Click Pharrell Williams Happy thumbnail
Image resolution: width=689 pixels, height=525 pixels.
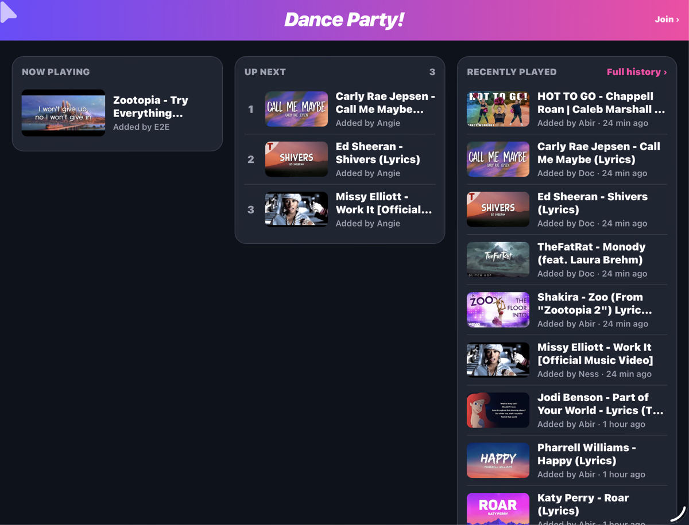pyautogui.click(x=498, y=461)
